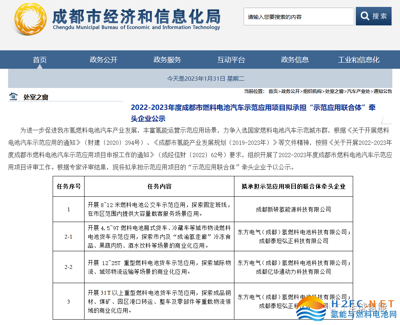Click the golden sun bureau logo

pyautogui.click(x=31, y=19)
